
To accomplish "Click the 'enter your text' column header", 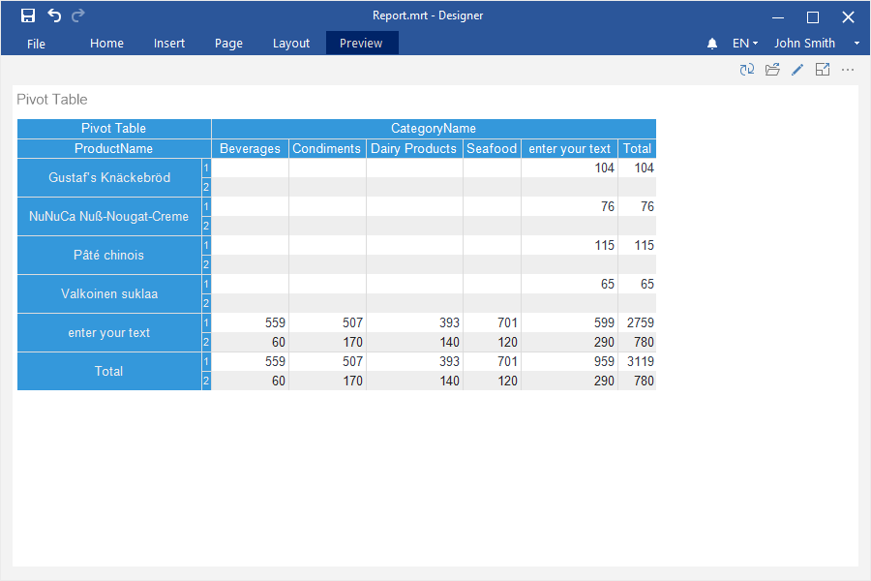I will pyautogui.click(x=569, y=148).
